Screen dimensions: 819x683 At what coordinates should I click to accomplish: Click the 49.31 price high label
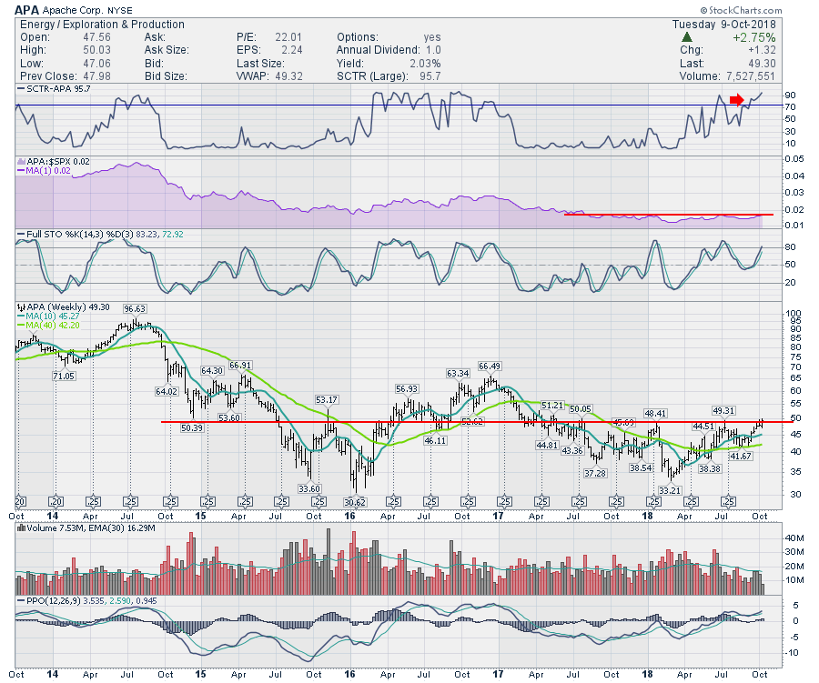[x=724, y=411]
